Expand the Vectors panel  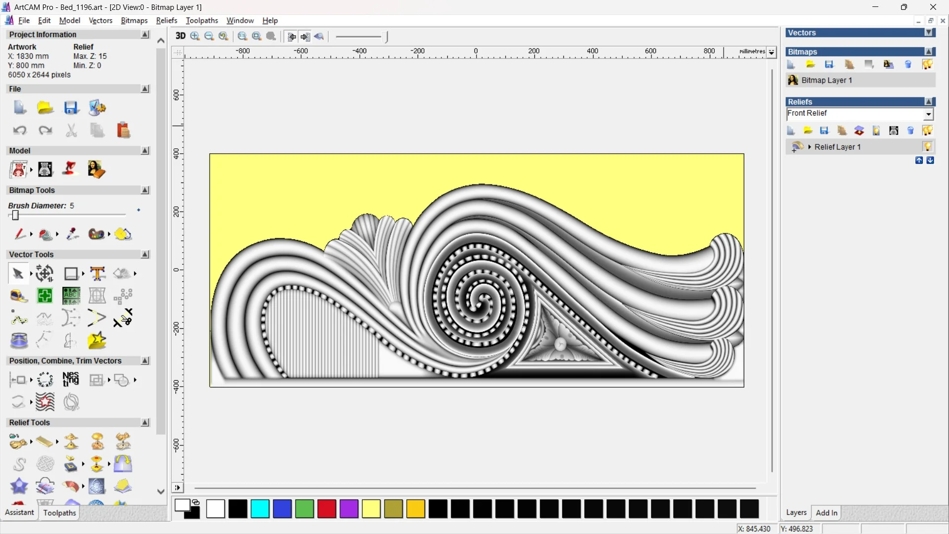(929, 33)
